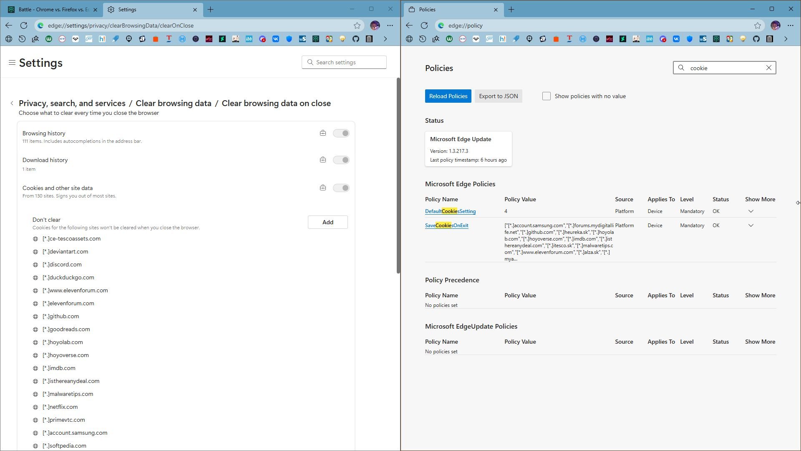Open globe bookmark in the Settings window
This screenshot has height=451, width=801.
pos(9,39)
